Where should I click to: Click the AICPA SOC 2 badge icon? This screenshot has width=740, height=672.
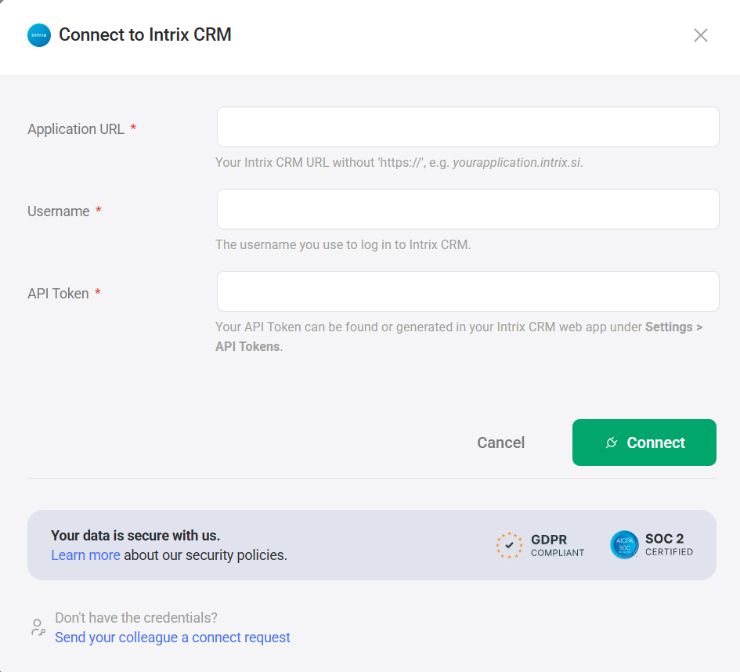624,544
